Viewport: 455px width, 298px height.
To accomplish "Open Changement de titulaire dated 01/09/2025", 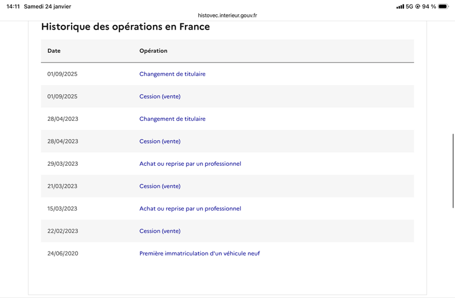I will (x=172, y=74).
